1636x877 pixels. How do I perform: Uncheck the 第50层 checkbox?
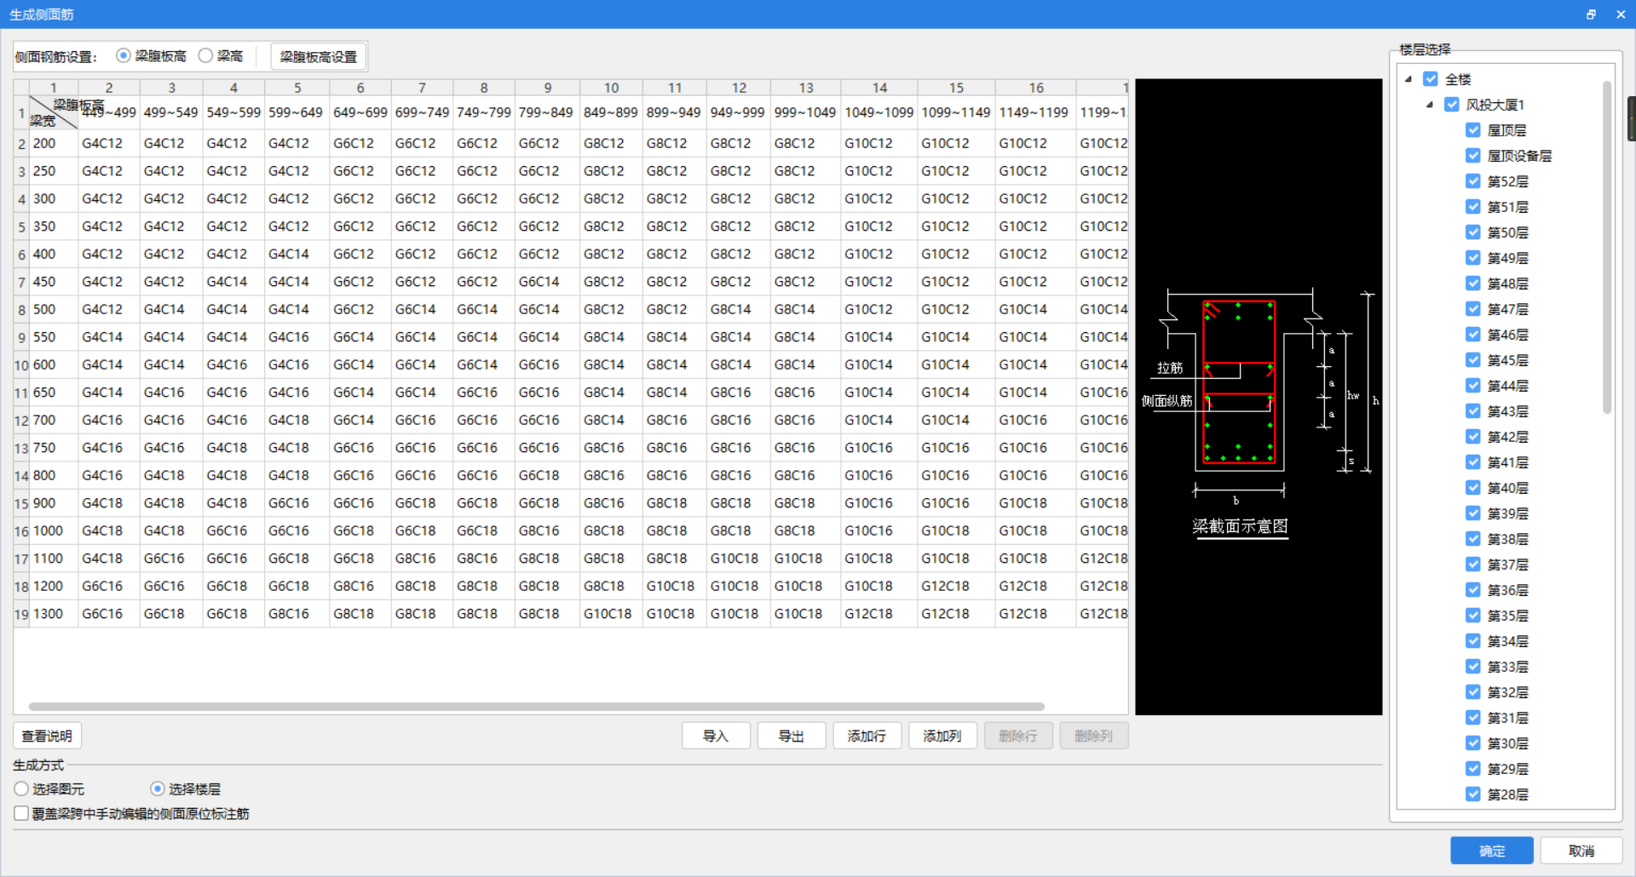(x=1473, y=232)
